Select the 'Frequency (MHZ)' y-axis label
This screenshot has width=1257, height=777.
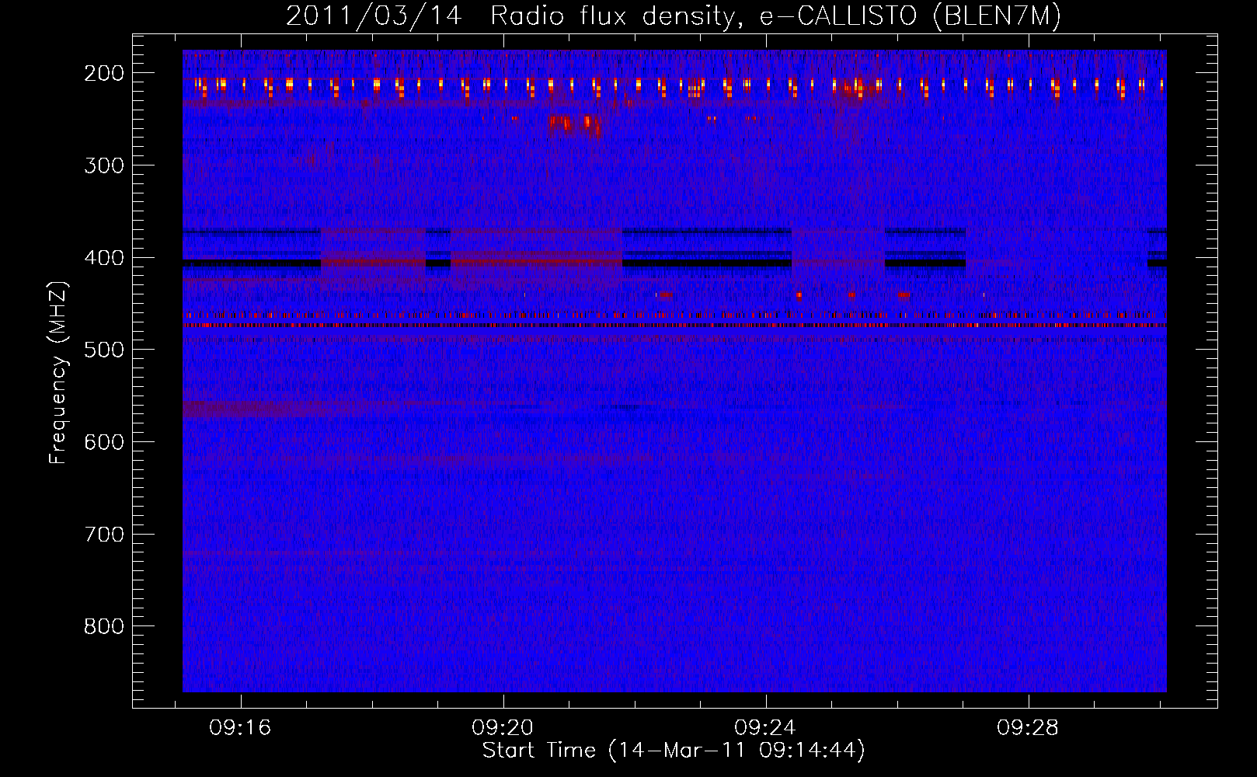(x=58, y=372)
